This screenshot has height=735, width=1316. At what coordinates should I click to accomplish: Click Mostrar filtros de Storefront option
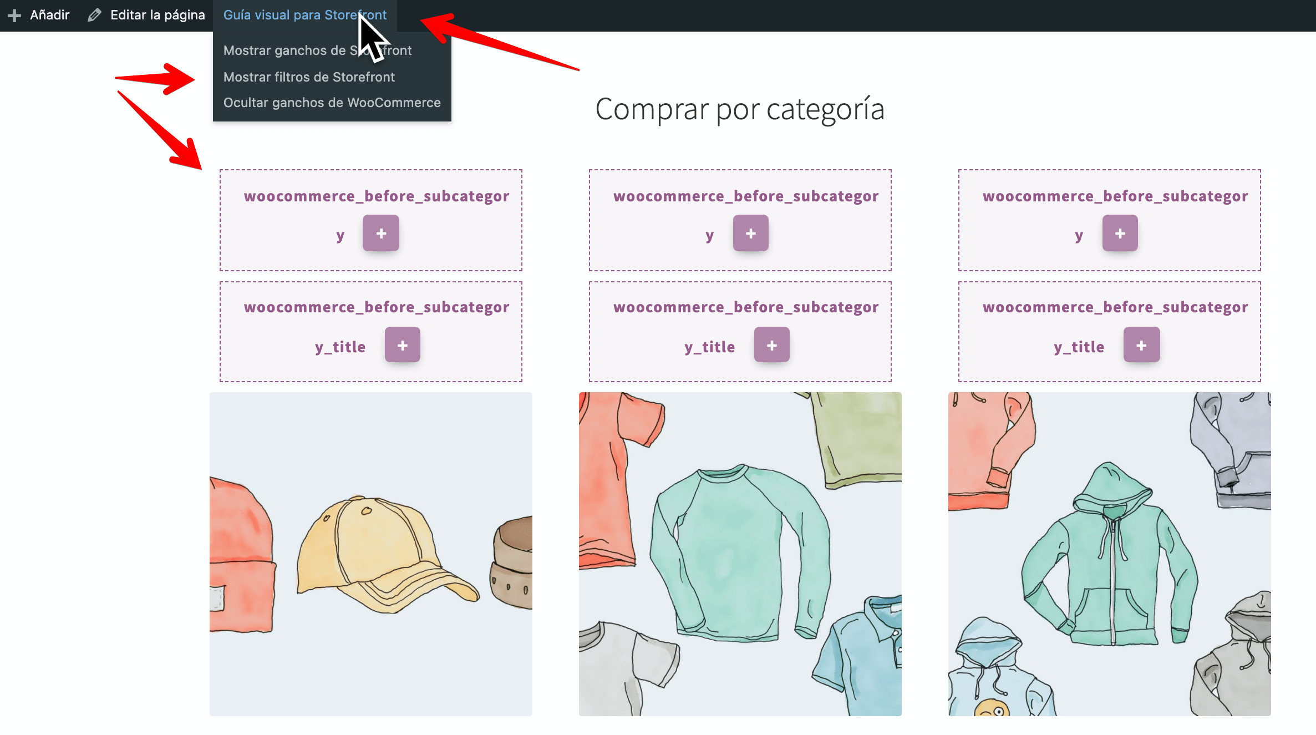click(309, 76)
